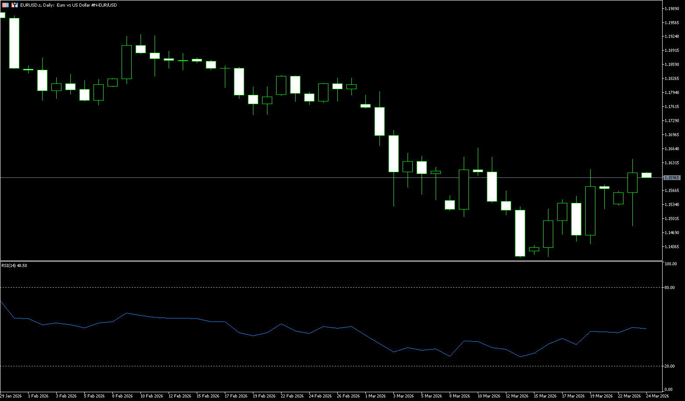Image resolution: width=685 pixels, height=401 pixels.
Task: Select the RSI(14) indicator label
Action: [x=14, y=266]
